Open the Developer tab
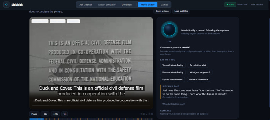This screenshot has height=120, width=270. pyautogui.click(x=127, y=5)
